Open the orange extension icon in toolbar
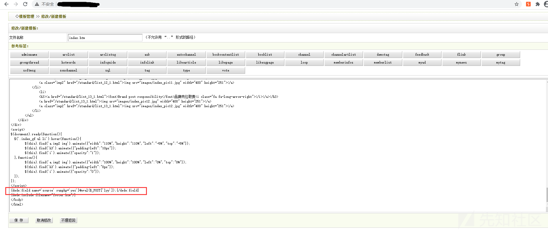 [528, 4]
